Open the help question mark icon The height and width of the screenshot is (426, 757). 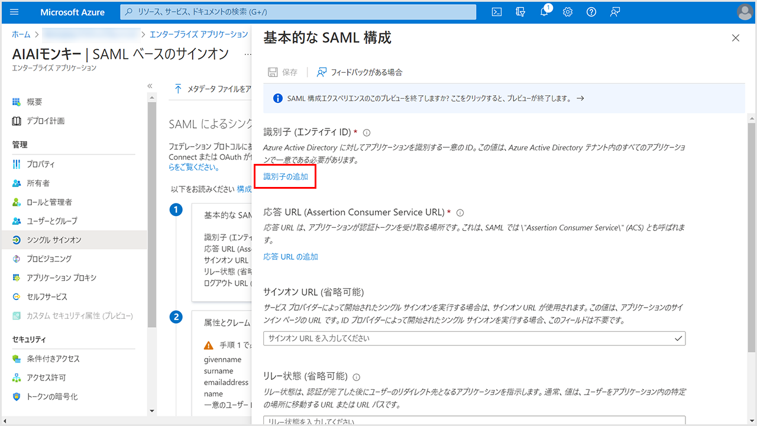[x=591, y=12]
